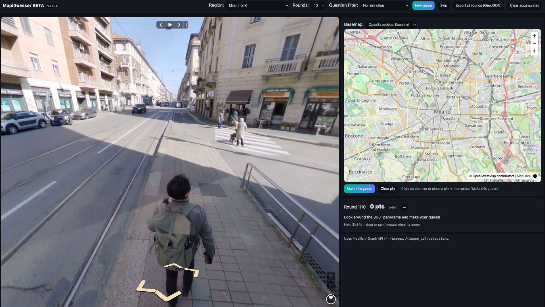Open map attribution info icon
Image resolution: width=545 pixels, height=307 pixels.
click(x=535, y=176)
